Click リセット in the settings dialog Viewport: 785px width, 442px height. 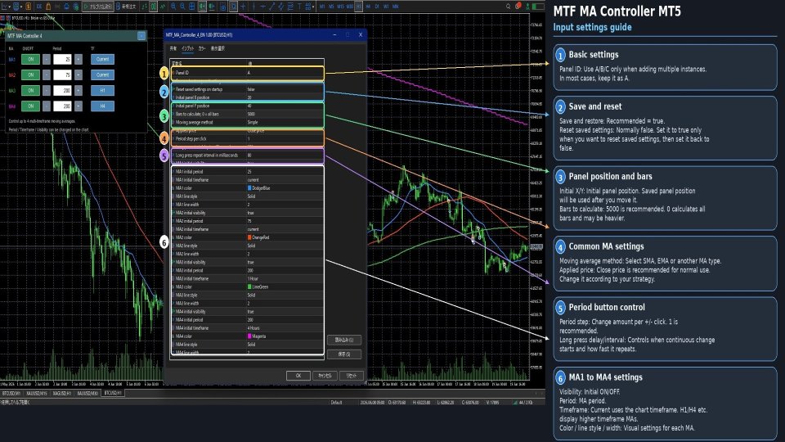pos(352,376)
